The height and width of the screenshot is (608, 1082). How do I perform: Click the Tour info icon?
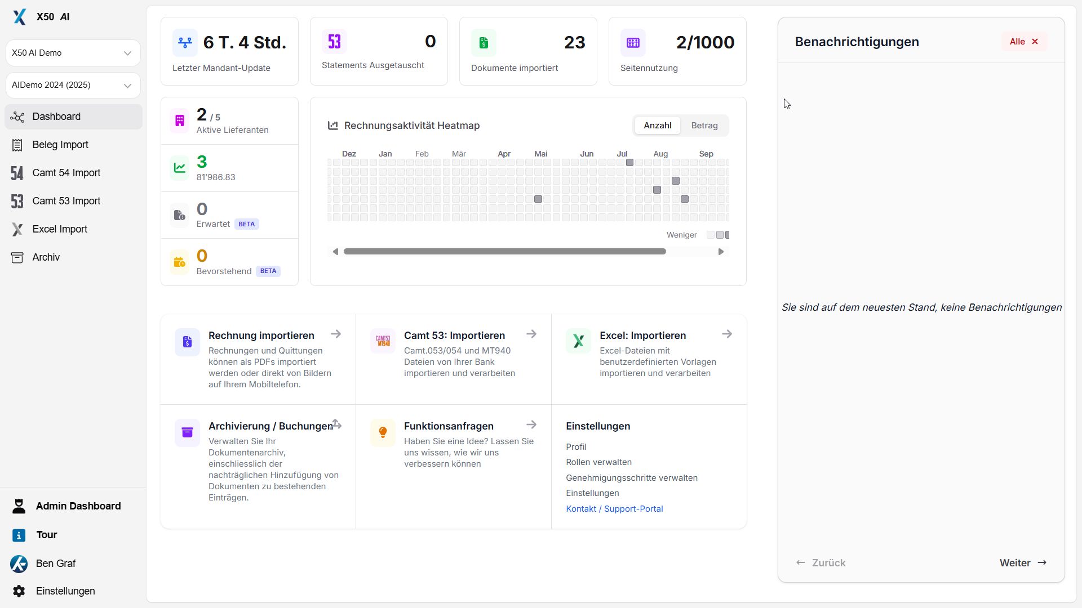tap(19, 535)
